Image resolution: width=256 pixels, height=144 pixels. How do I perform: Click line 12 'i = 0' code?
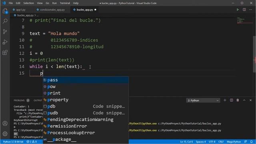pos(36,53)
